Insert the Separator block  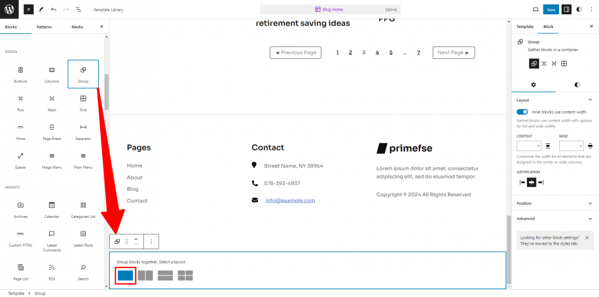83,131
